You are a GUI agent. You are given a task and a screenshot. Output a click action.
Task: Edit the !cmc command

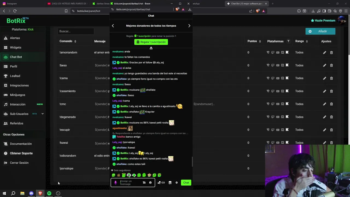coord(325,104)
